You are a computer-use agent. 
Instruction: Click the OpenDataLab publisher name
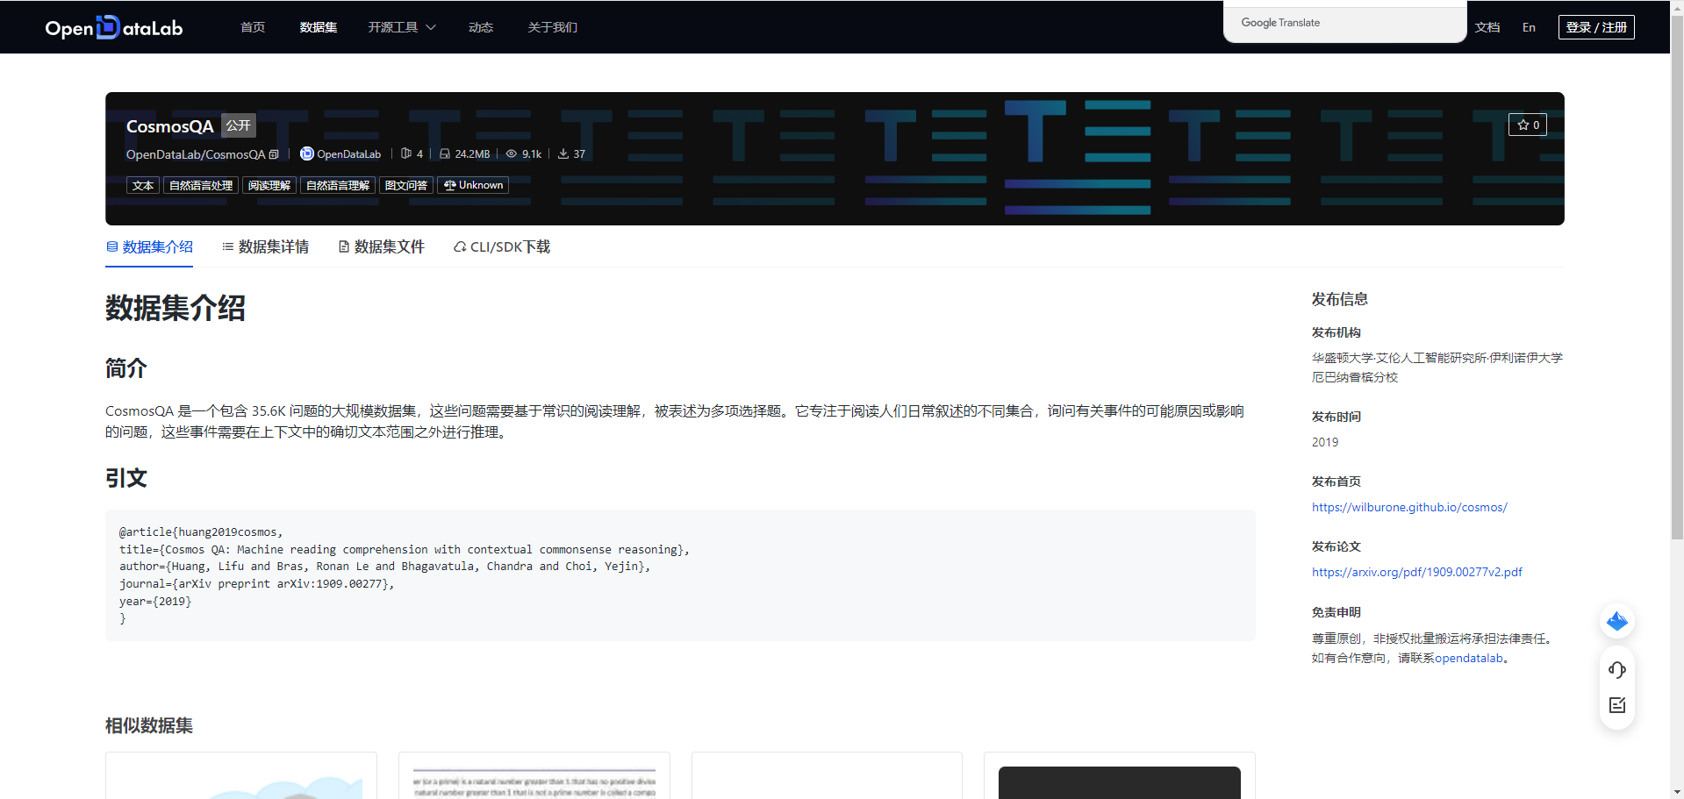coord(348,154)
